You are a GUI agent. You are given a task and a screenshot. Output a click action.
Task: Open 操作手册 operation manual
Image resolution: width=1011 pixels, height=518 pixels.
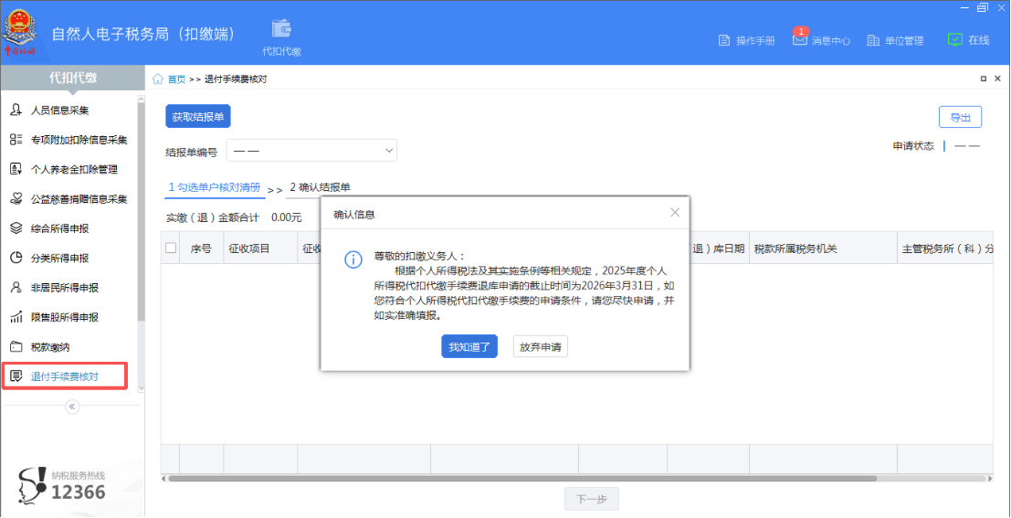coord(747,40)
